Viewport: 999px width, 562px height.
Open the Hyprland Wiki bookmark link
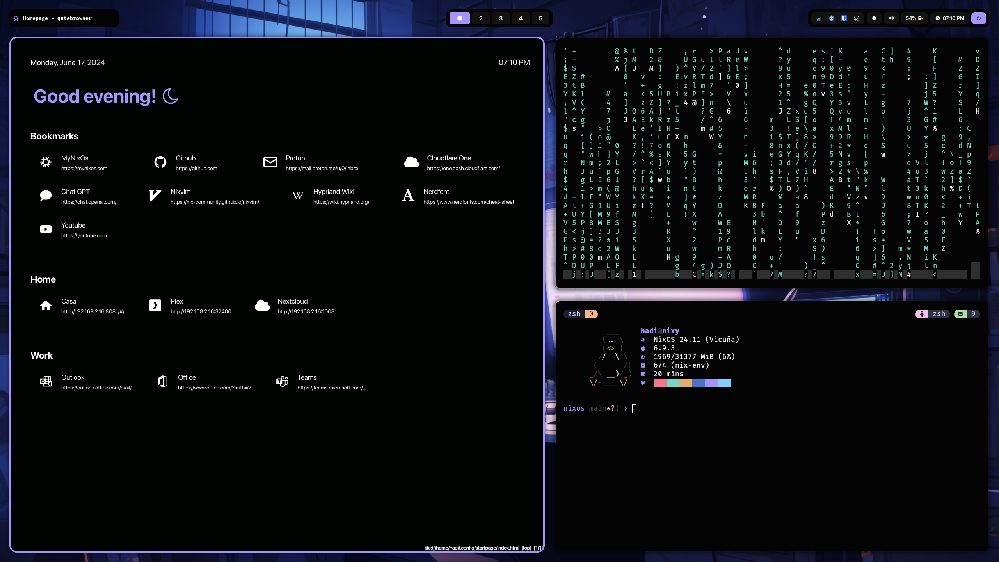click(x=333, y=192)
